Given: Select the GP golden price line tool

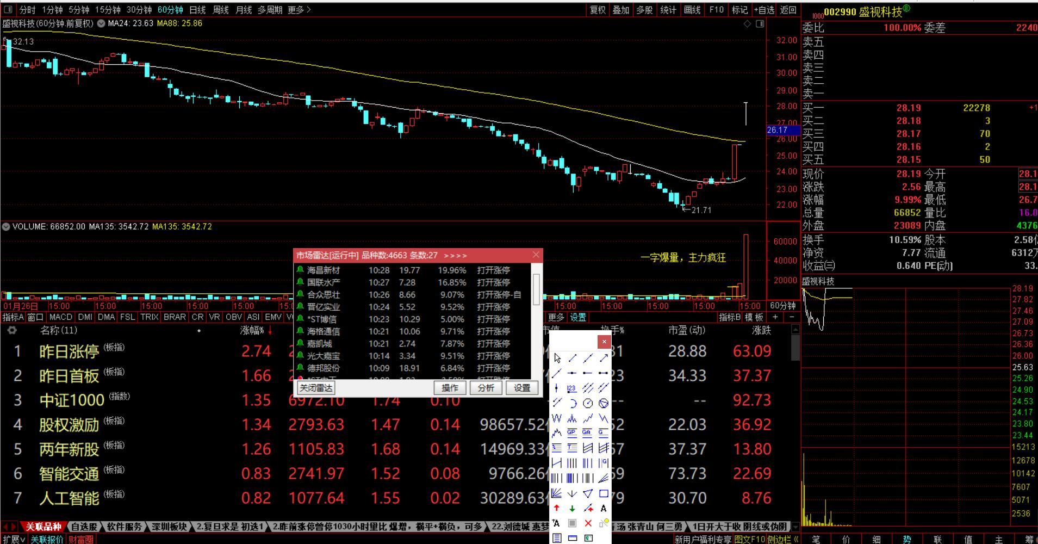Looking at the screenshot, I should pyautogui.click(x=572, y=433).
